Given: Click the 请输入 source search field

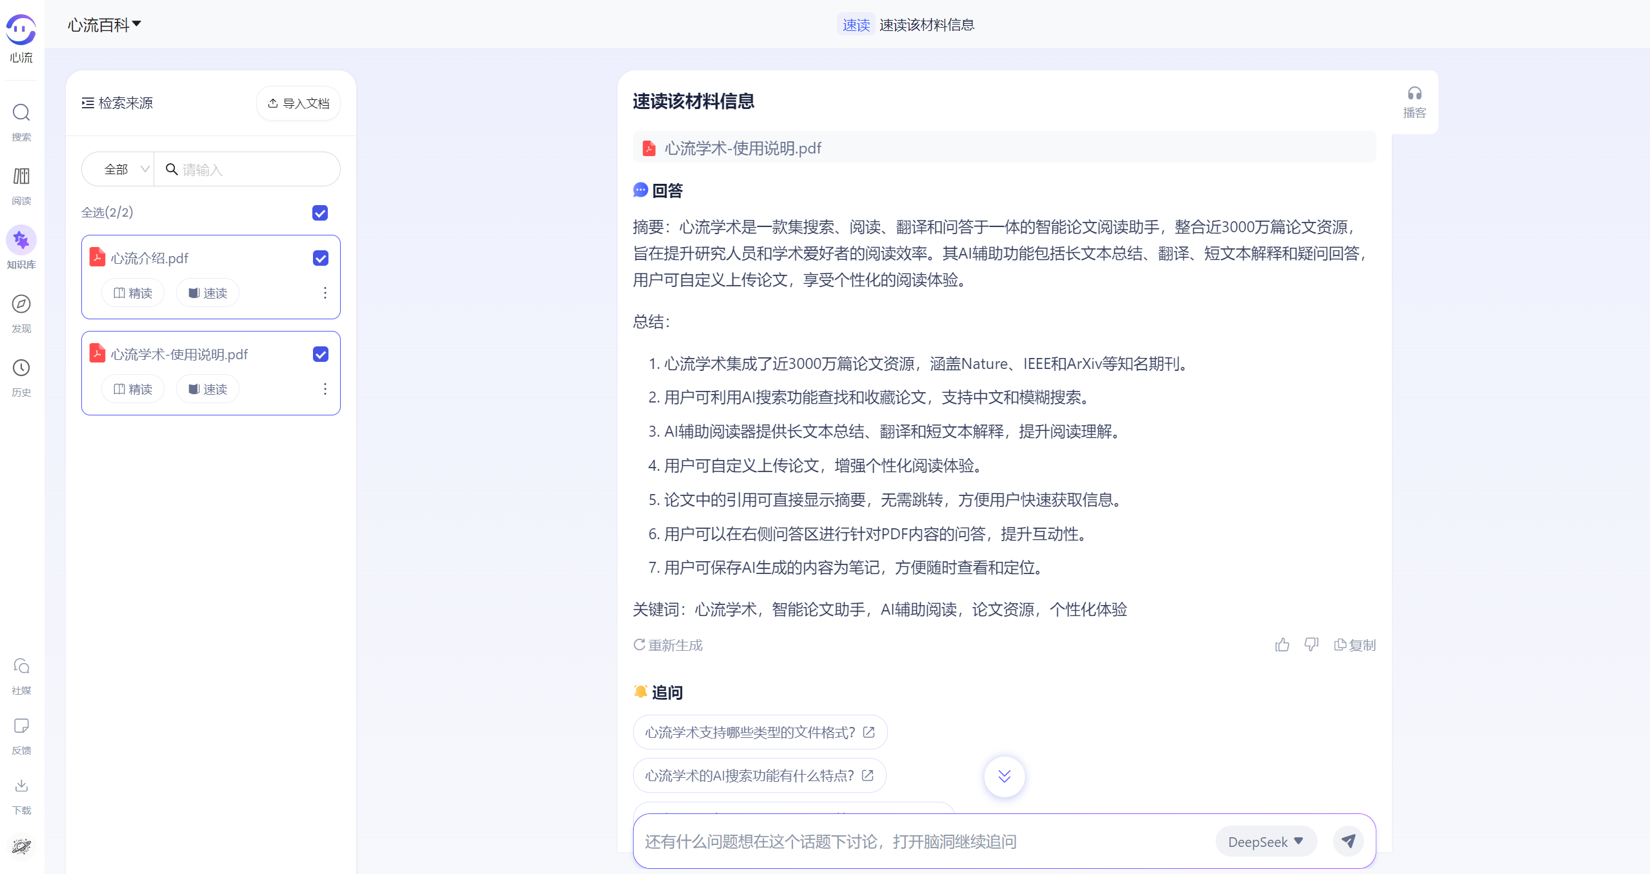Looking at the screenshot, I should [x=247, y=169].
